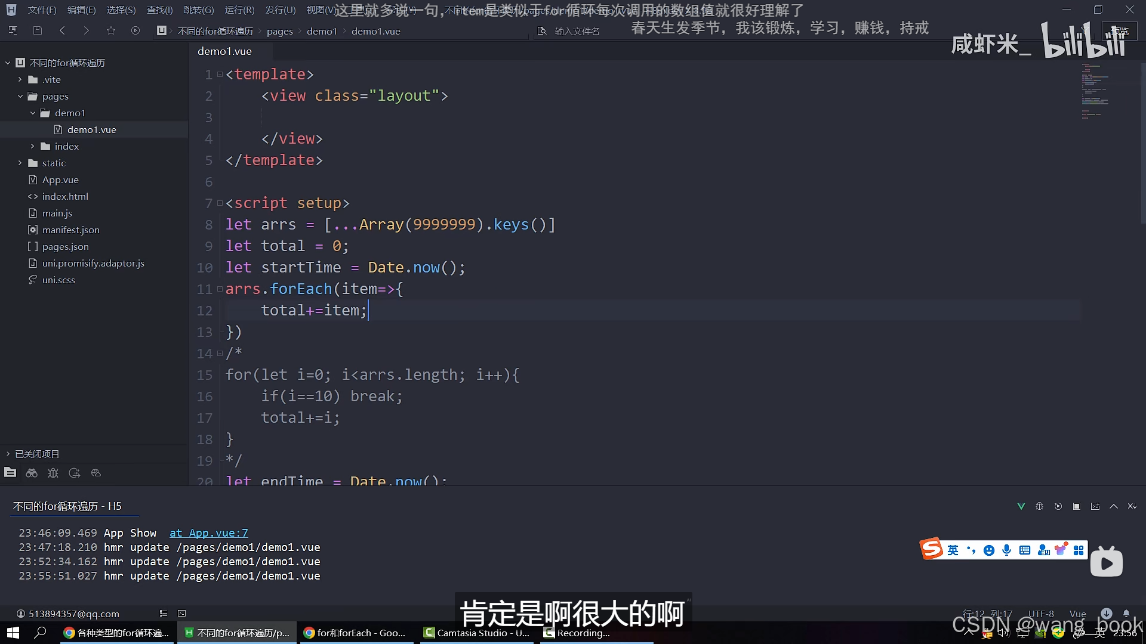Expand the index folder

pyautogui.click(x=32, y=146)
